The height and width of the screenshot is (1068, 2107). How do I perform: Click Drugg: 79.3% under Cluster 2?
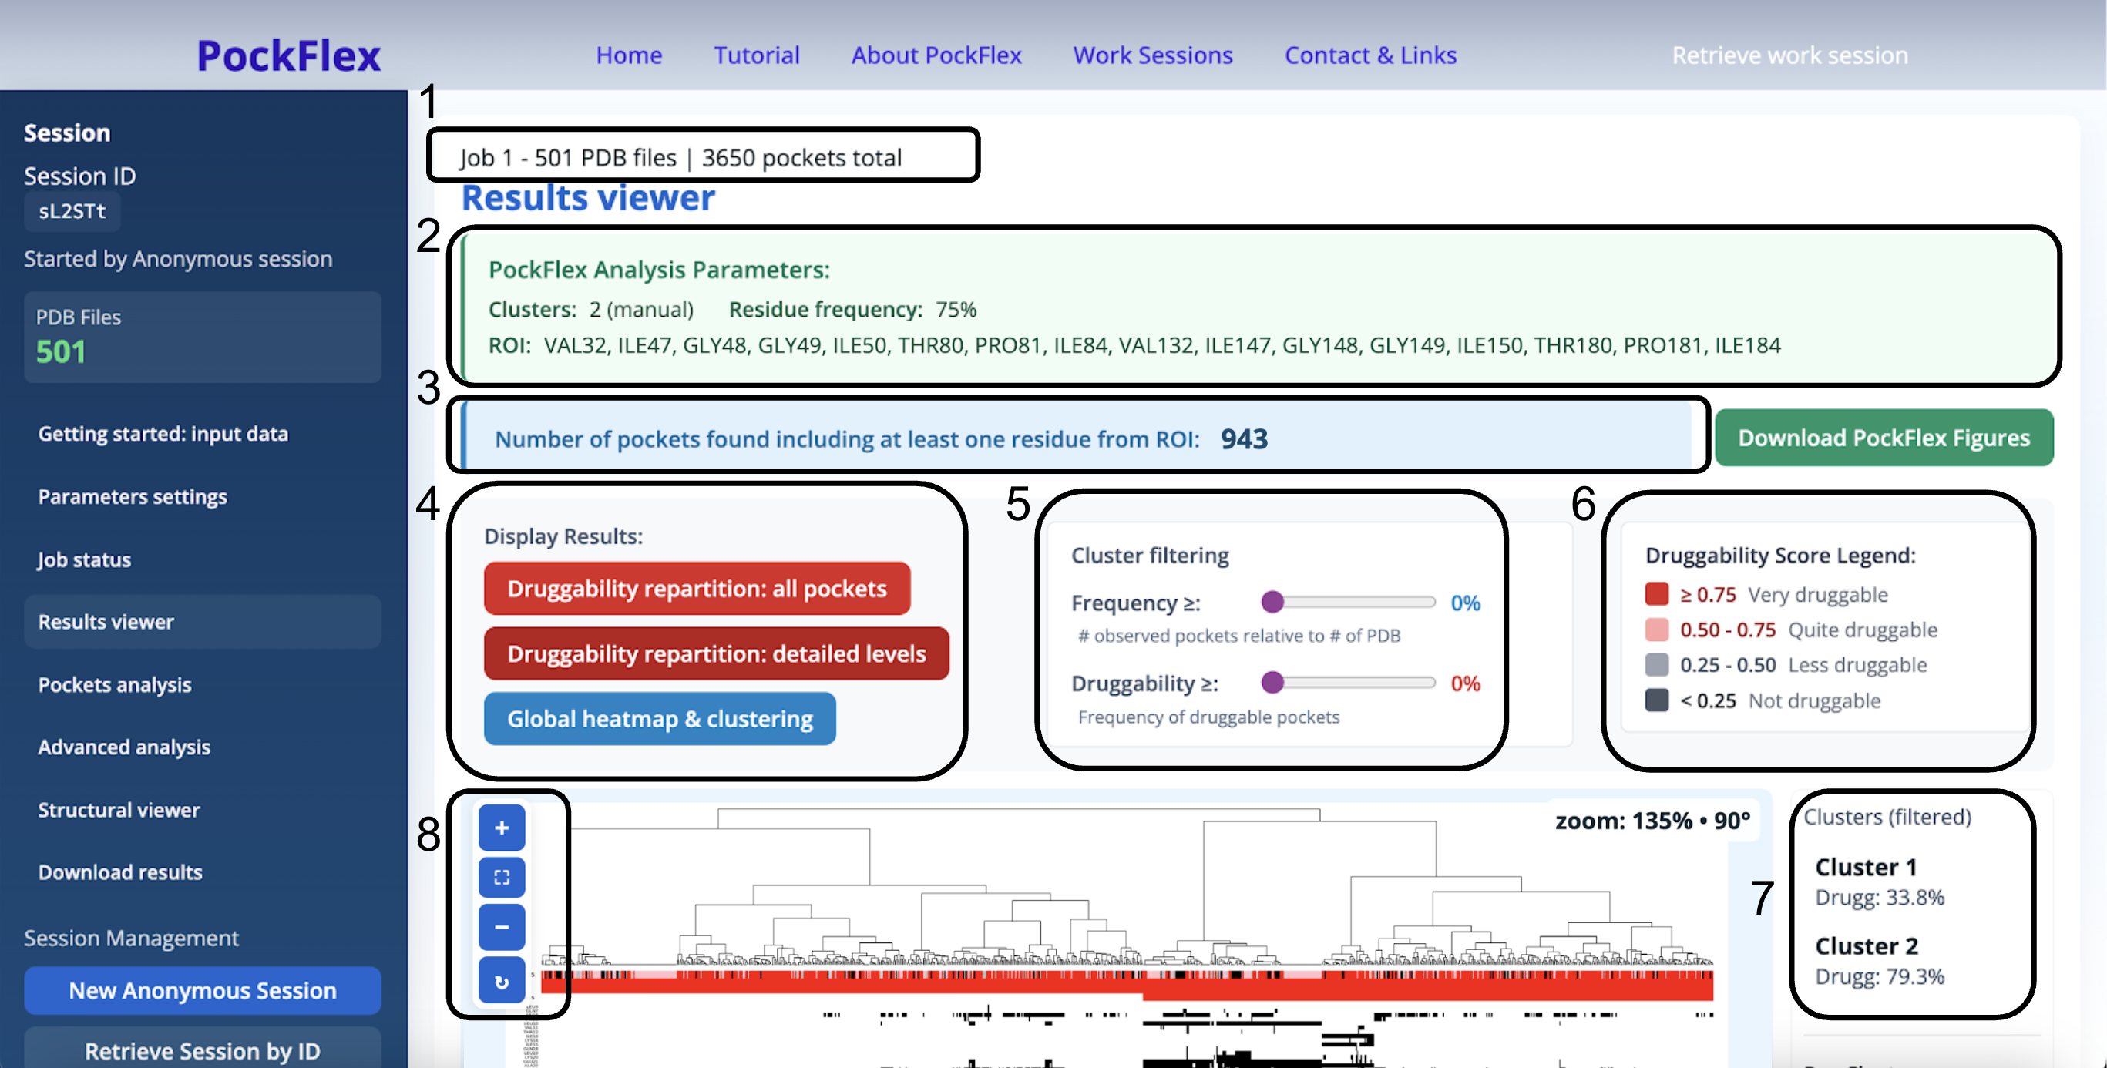1880,976
